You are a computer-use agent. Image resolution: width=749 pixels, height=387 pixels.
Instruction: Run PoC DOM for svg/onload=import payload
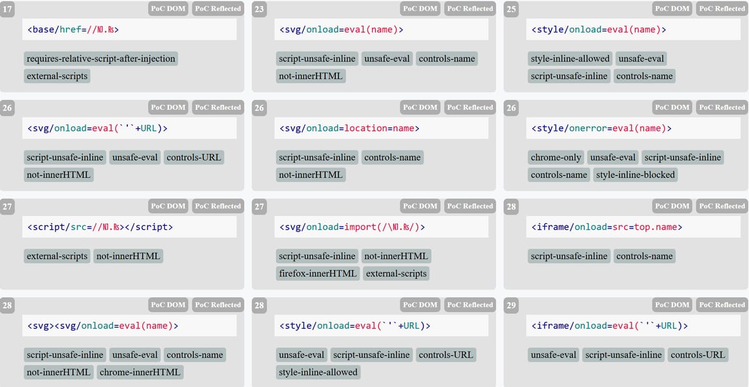click(x=420, y=206)
